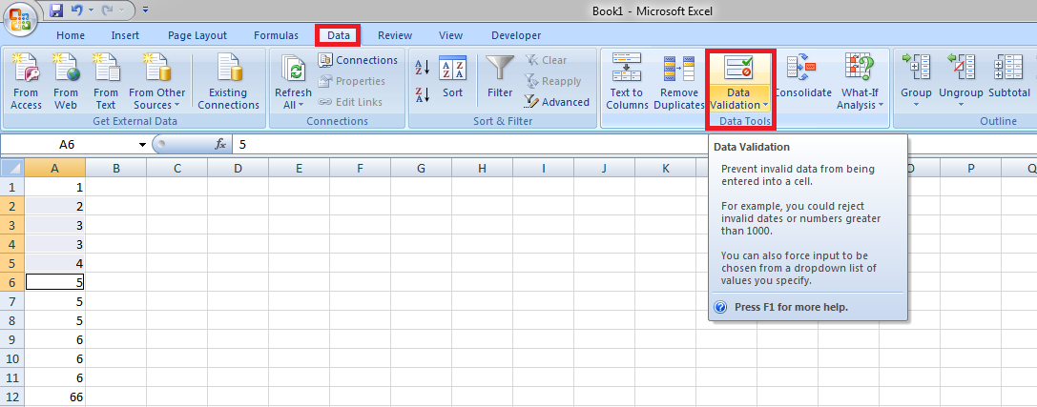1037x407 pixels.
Task: Click Clear filter button
Action: pyautogui.click(x=547, y=60)
